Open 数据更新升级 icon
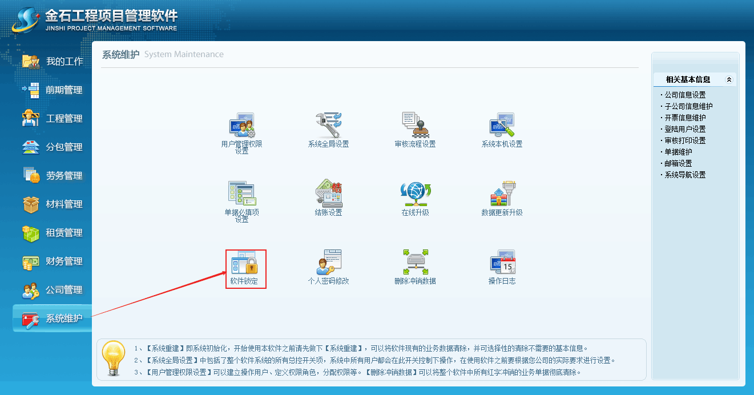 pos(502,194)
